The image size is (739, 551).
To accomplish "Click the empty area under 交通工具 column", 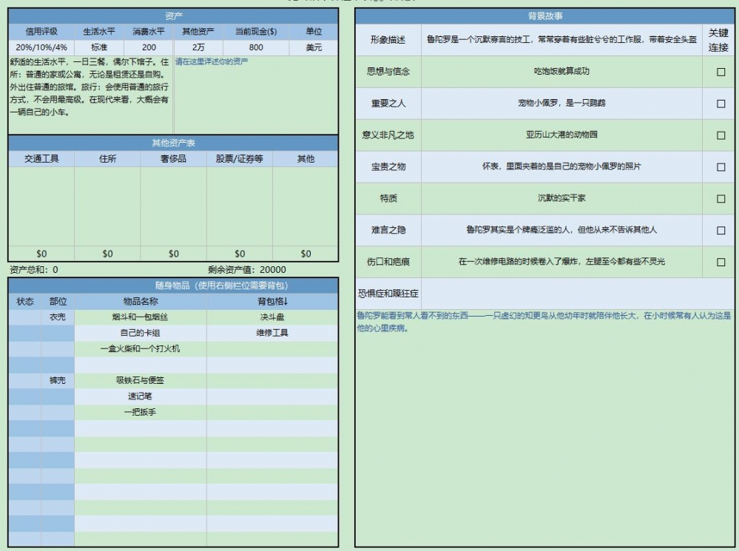I will coord(41,206).
